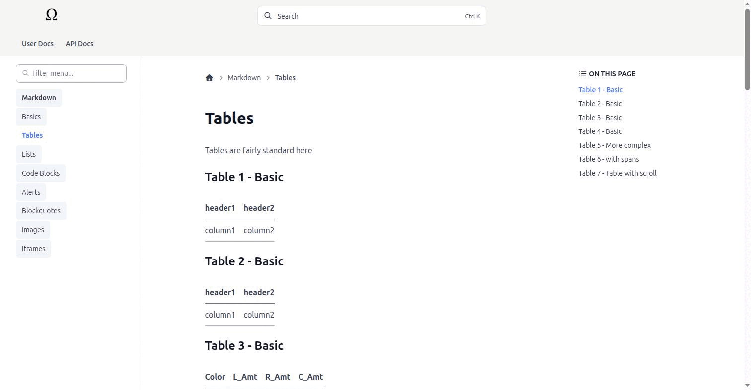The image size is (751, 390).
Task: Open Alerts sidebar page
Action: 31,192
